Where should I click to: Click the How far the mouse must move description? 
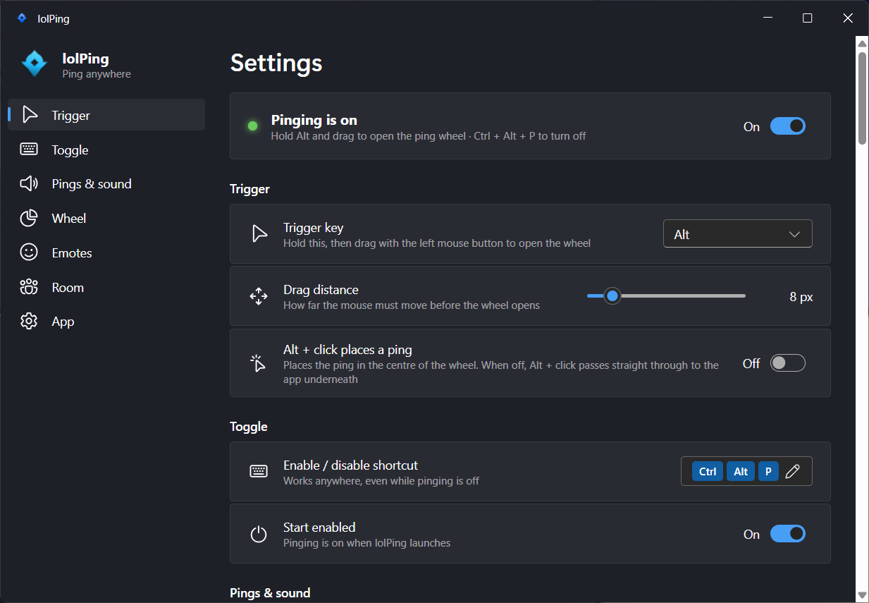pos(412,305)
